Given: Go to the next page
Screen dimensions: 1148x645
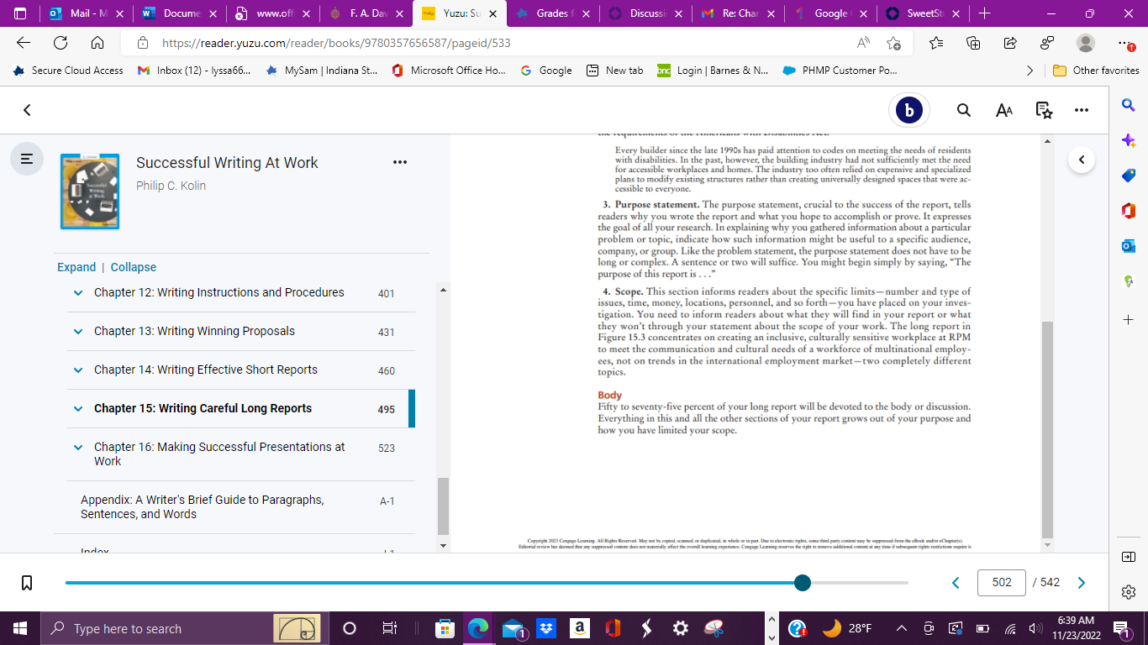Looking at the screenshot, I should coord(1082,583).
